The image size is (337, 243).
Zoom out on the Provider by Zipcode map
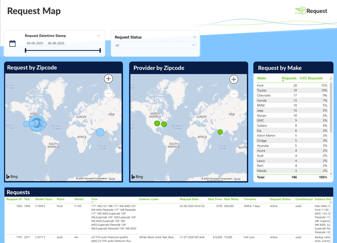[234, 94]
